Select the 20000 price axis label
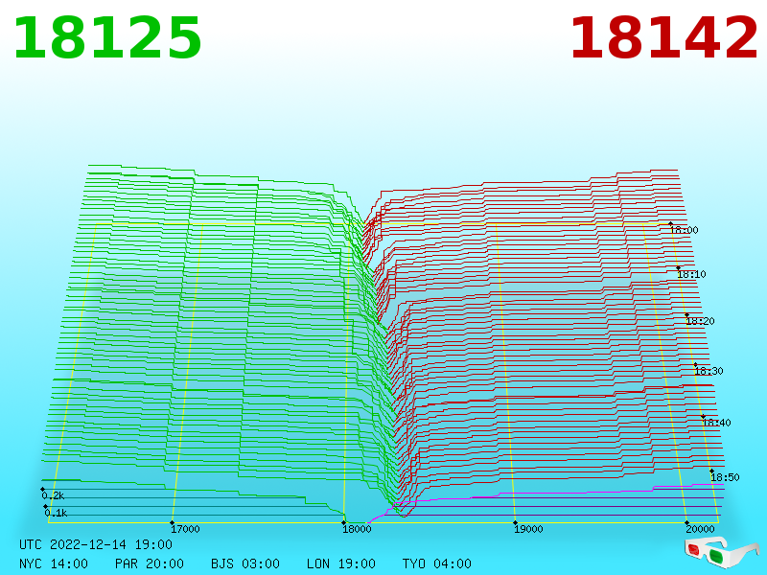 coord(700,529)
